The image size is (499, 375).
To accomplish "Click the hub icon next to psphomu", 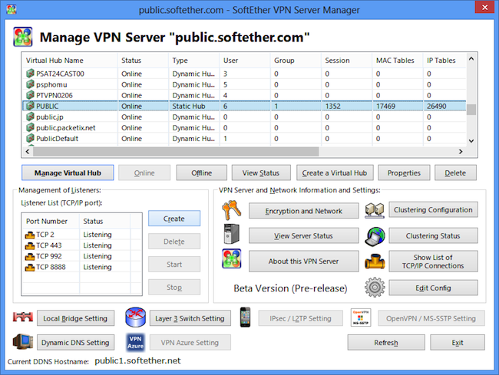I will tap(30, 84).
